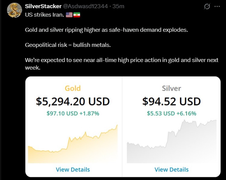Open the three-dot More options menu

(x=217, y=7)
